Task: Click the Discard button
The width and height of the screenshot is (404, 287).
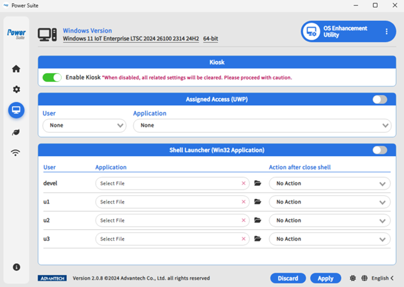Action: [288, 278]
